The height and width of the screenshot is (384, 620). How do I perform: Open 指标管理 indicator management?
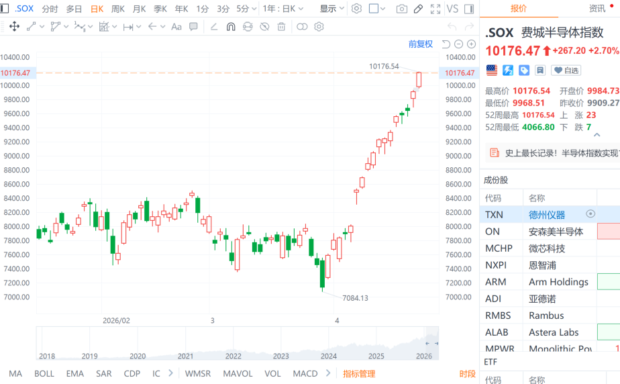pyautogui.click(x=359, y=373)
